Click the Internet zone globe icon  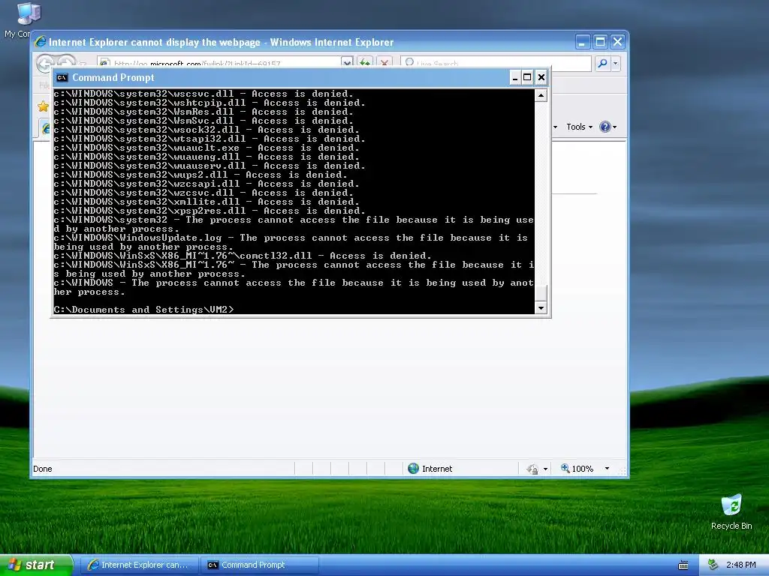click(414, 468)
